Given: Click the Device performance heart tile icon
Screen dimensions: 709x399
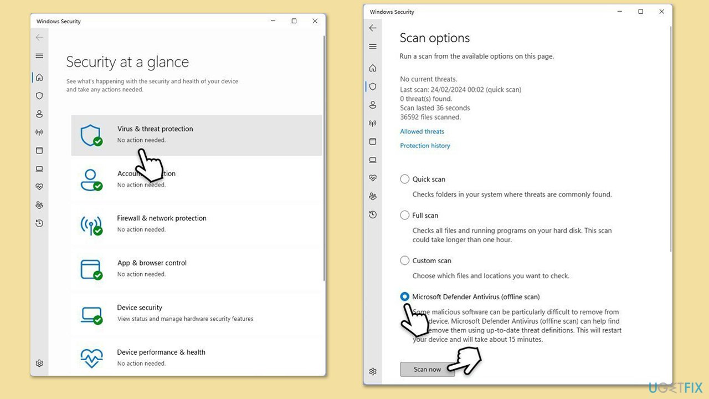Looking at the screenshot, I should pyautogui.click(x=91, y=358).
